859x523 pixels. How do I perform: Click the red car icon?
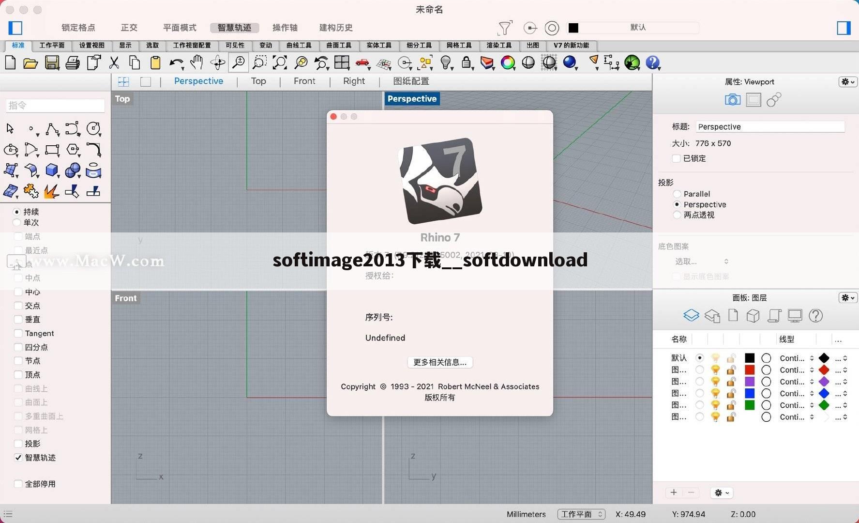(362, 62)
